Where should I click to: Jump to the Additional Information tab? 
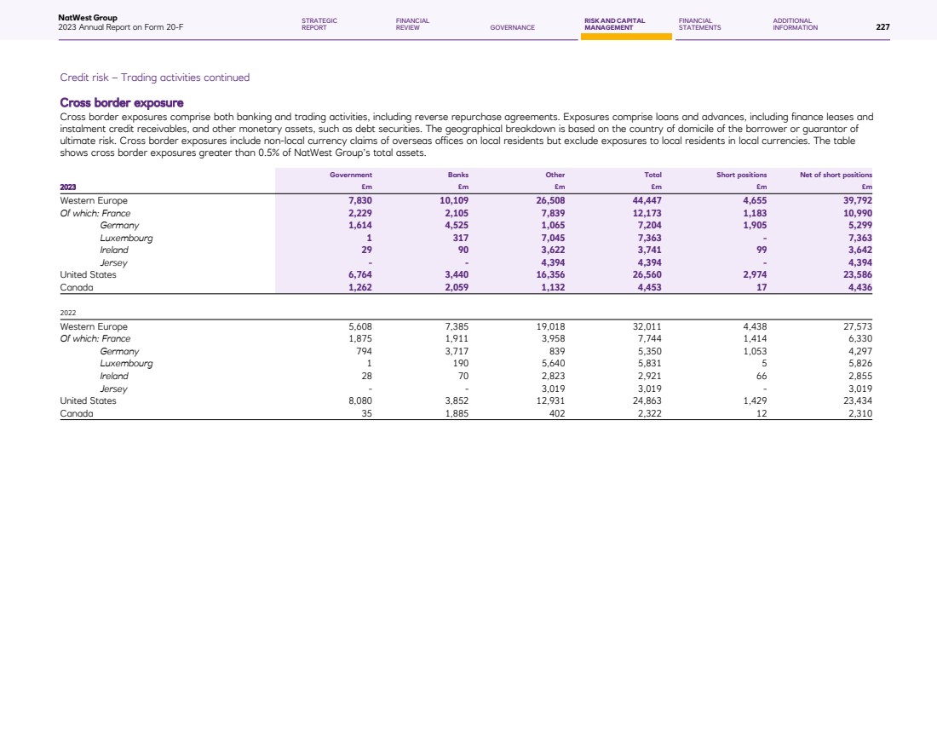tap(795, 24)
